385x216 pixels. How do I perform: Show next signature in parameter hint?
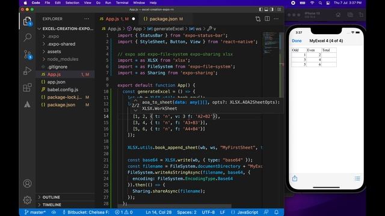135,110
